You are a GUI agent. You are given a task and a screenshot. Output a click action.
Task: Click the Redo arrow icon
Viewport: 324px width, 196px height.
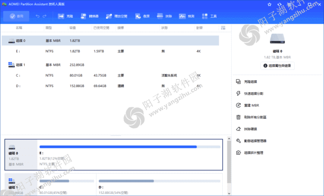click(x=45, y=16)
